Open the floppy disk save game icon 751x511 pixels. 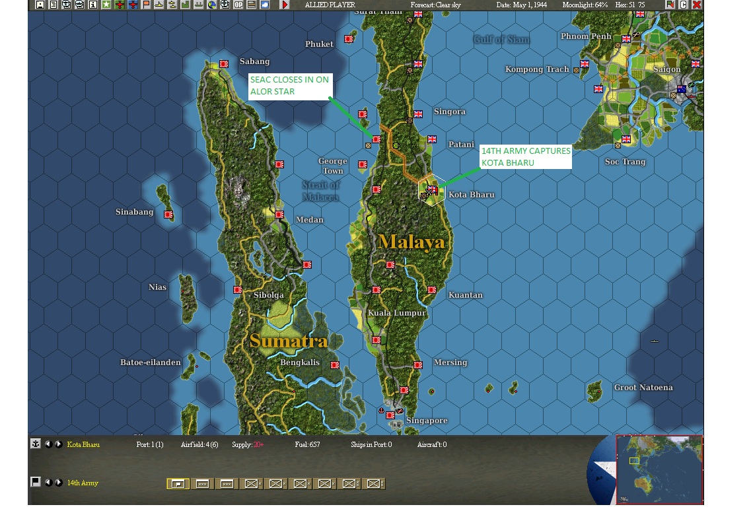tap(40, 5)
